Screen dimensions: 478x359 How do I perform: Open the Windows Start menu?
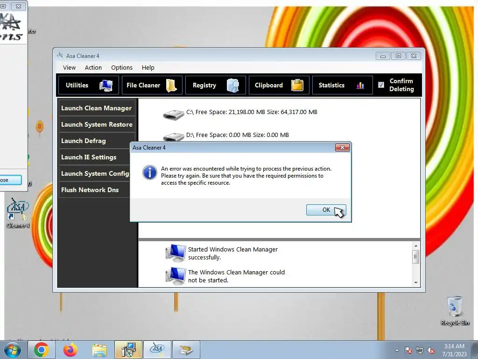12,350
